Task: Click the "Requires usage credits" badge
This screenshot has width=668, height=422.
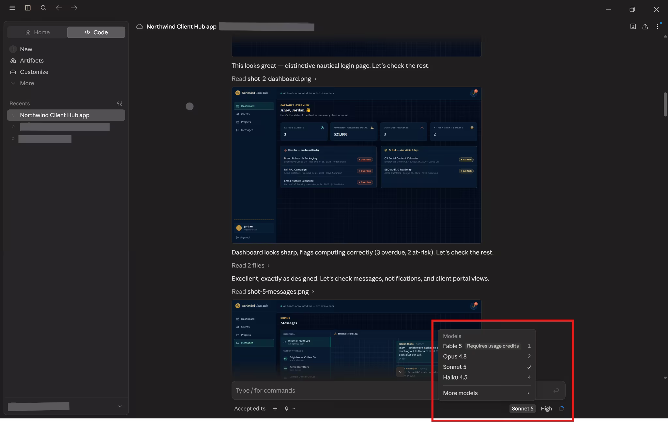Action: (493, 346)
